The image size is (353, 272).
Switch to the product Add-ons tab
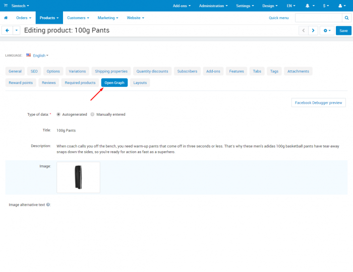tap(213, 71)
